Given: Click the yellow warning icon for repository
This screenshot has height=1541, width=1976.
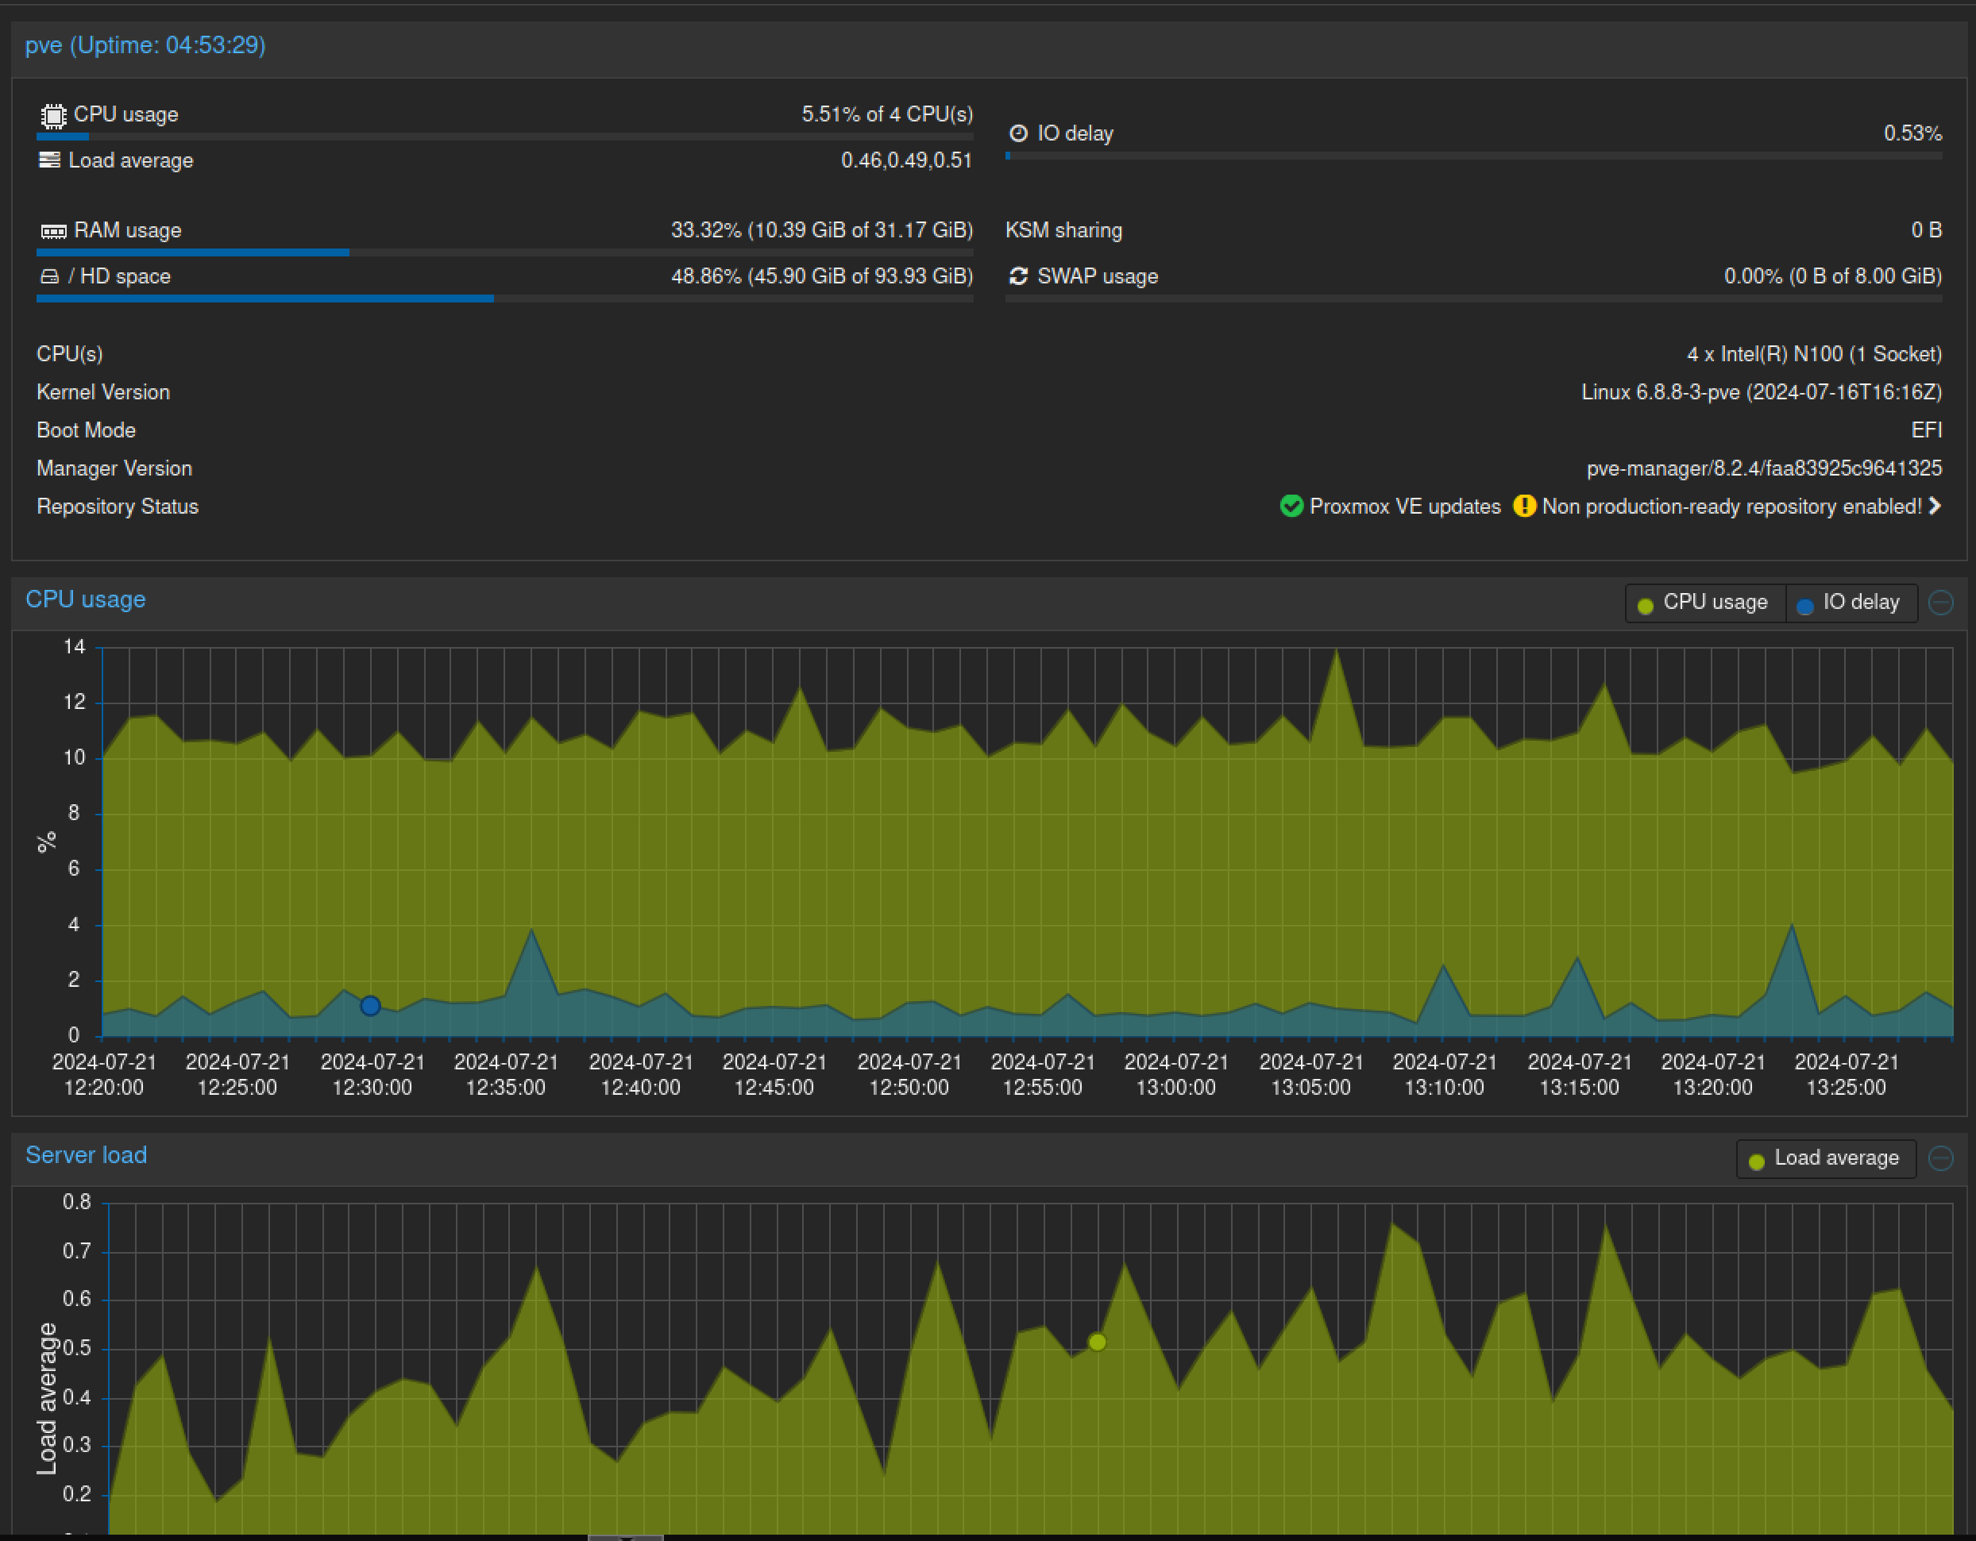Looking at the screenshot, I should click(1523, 507).
